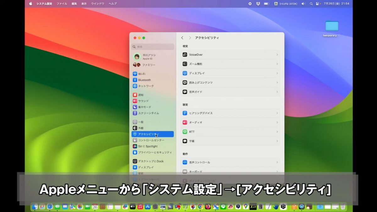
Task: Expand the 字幕 row chevron
Action: coord(277,141)
